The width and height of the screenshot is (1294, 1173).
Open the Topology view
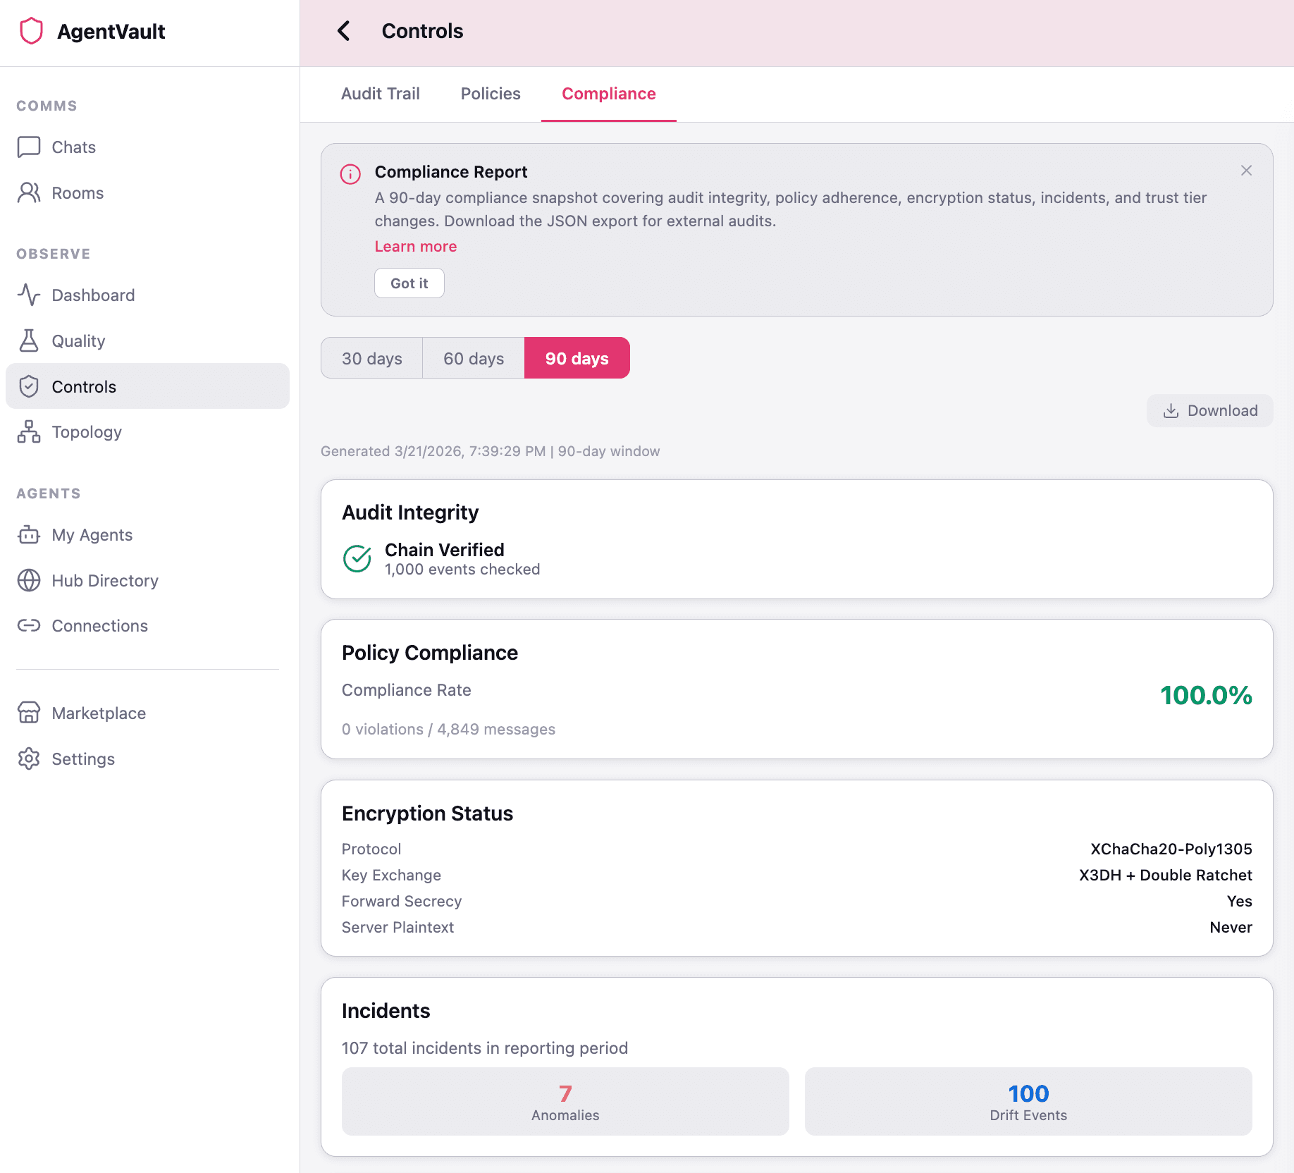click(87, 431)
